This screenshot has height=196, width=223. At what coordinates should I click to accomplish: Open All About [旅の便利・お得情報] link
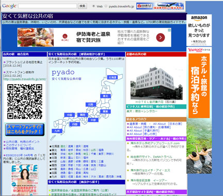pos(150,127)
